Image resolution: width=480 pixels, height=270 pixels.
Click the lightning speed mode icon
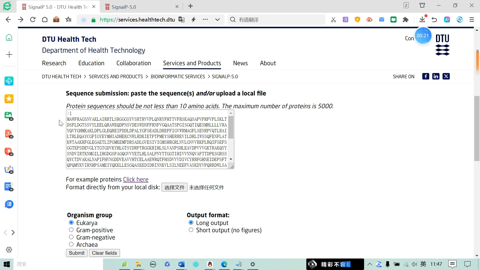click(x=193, y=20)
